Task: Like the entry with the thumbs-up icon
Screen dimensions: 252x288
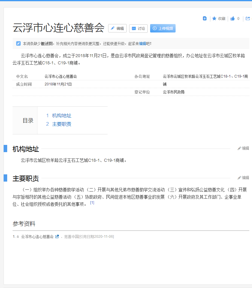Action: 233,19
